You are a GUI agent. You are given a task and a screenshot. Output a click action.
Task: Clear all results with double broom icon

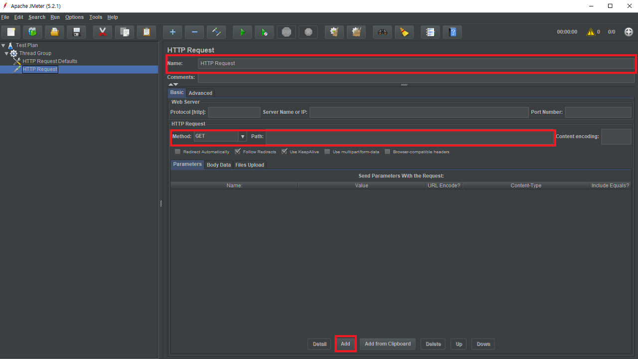click(356, 32)
